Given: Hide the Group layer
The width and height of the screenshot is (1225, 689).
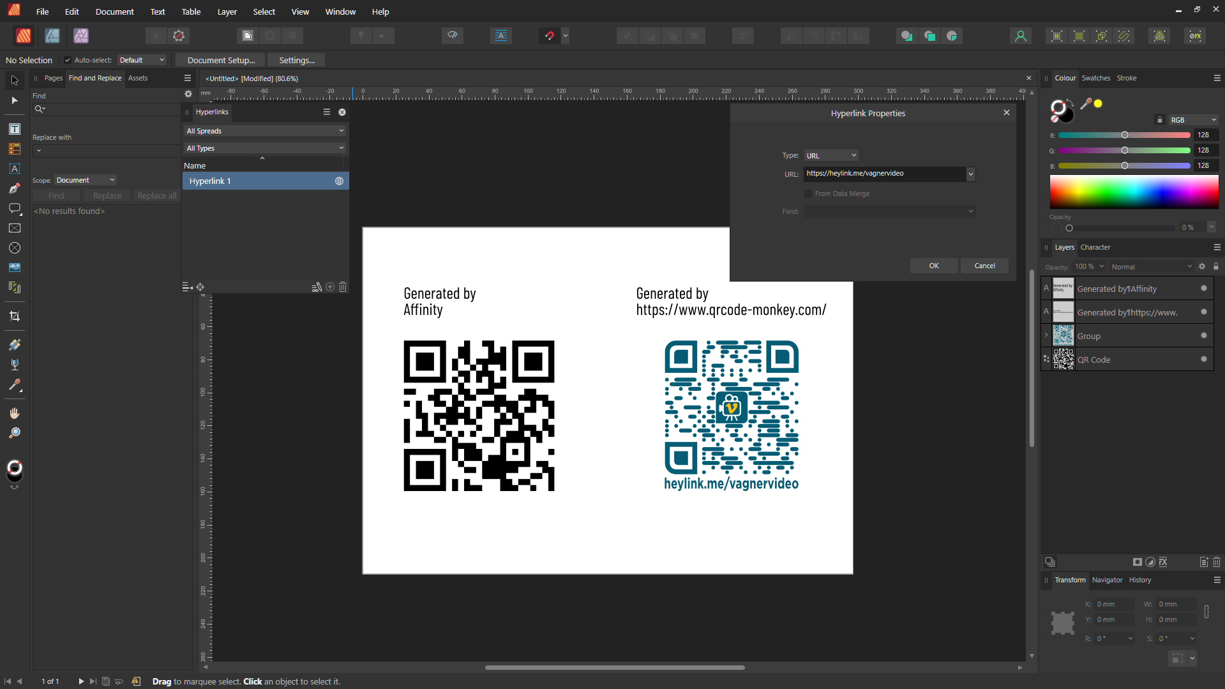Looking at the screenshot, I should [1204, 336].
